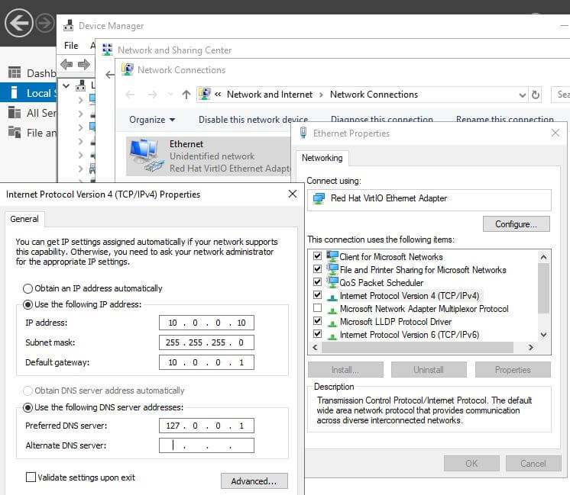Viewport: 570px width, 495px height.
Task: Toggle Microsoft LLDP Protocol Driver checkbox
Action: tap(317, 320)
